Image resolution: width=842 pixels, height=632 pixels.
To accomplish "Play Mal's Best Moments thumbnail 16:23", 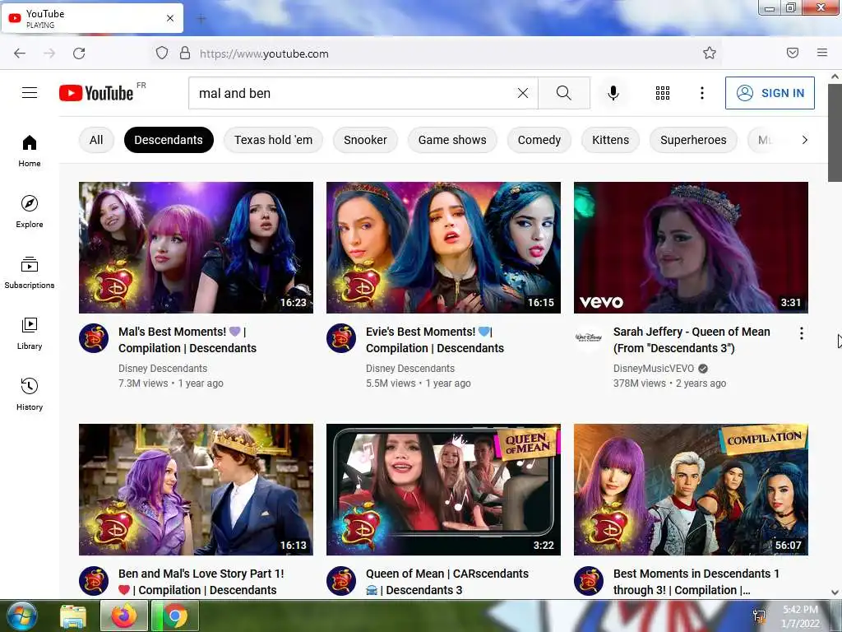I will [x=196, y=247].
